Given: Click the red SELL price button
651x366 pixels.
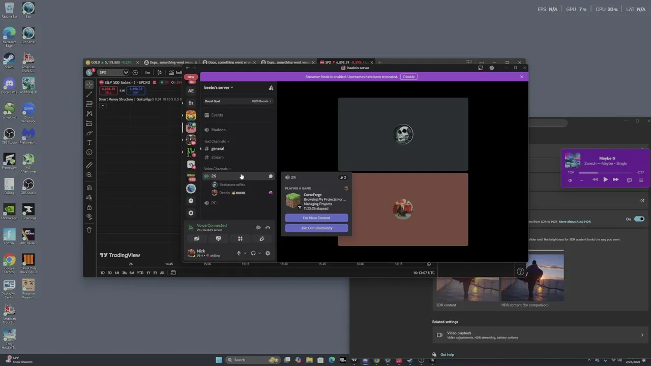Looking at the screenshot, I should 108,90.
